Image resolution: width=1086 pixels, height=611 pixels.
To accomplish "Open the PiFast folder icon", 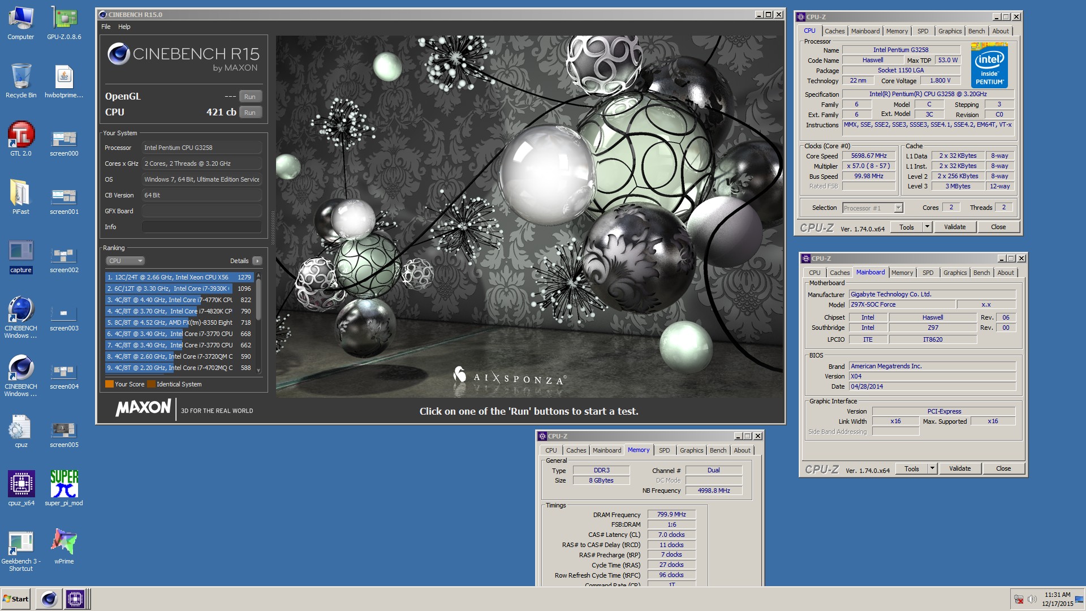I will click(x=21, y=197).
